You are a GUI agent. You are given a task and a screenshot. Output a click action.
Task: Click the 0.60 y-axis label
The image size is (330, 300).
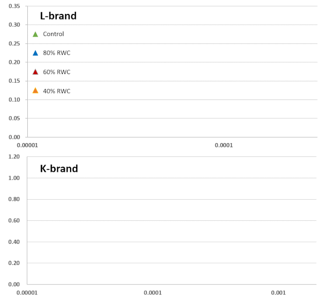(14, 221)
